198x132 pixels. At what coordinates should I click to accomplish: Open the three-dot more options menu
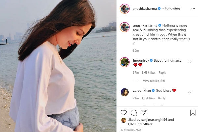click(193, 9)
